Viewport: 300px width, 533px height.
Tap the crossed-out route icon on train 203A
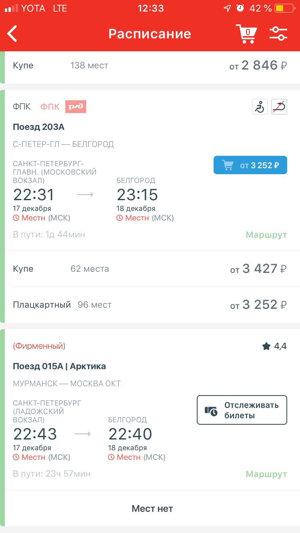click(x=279, y=107)
